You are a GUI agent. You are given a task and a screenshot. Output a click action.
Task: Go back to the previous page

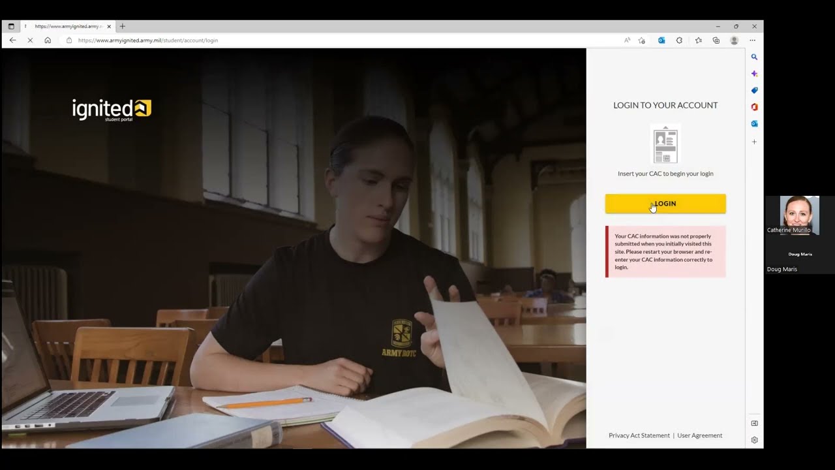(12, 40)
